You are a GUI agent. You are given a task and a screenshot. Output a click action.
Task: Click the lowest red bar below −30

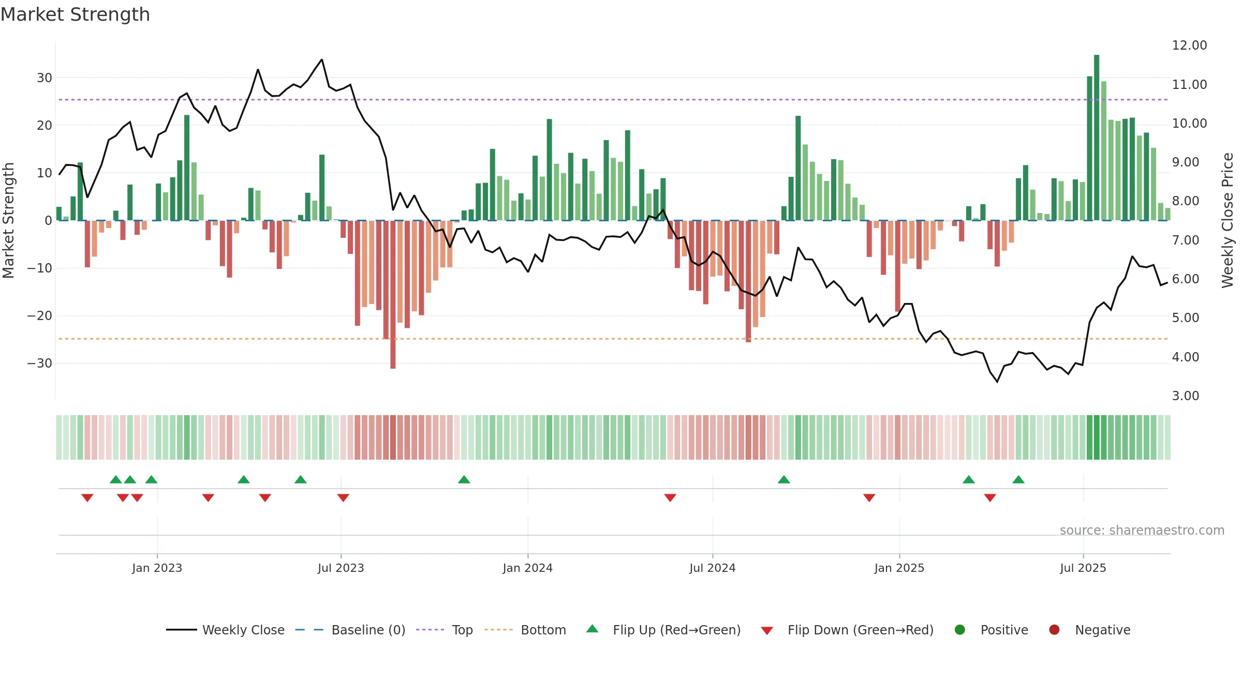[393, 295]
